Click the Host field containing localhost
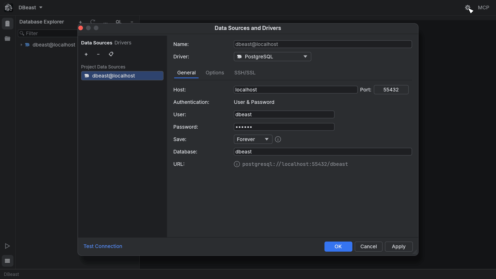Image resolution: width=496 pixels, height=279 pixels. click(296, 90)
